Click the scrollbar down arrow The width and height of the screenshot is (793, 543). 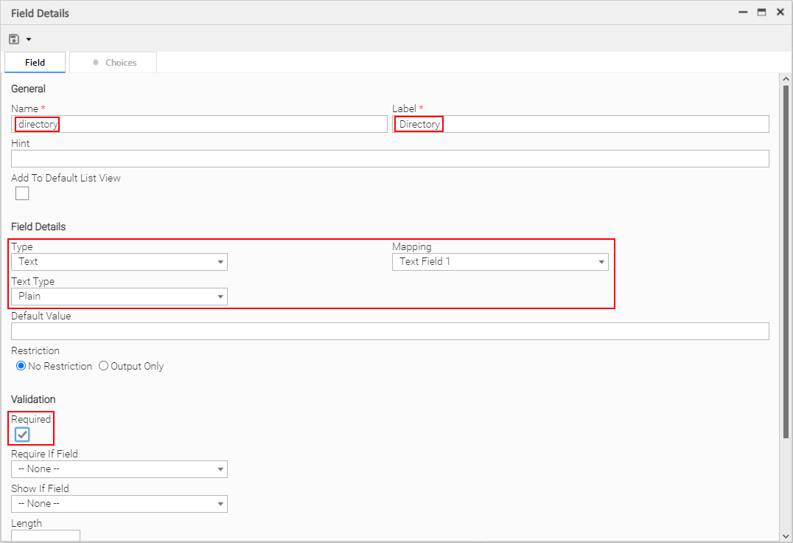[786, 536]
